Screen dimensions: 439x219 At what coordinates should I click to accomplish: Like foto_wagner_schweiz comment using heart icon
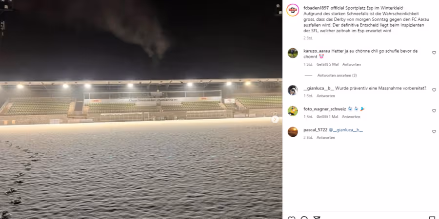(434, 111)
